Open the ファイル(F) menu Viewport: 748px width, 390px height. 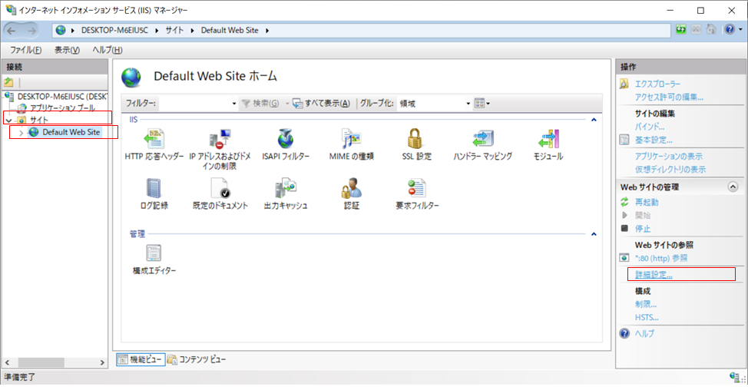click(26, 50)
